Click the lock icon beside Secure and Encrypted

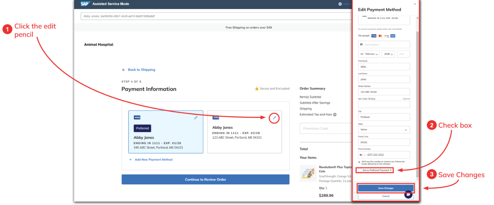coord(257,89)
